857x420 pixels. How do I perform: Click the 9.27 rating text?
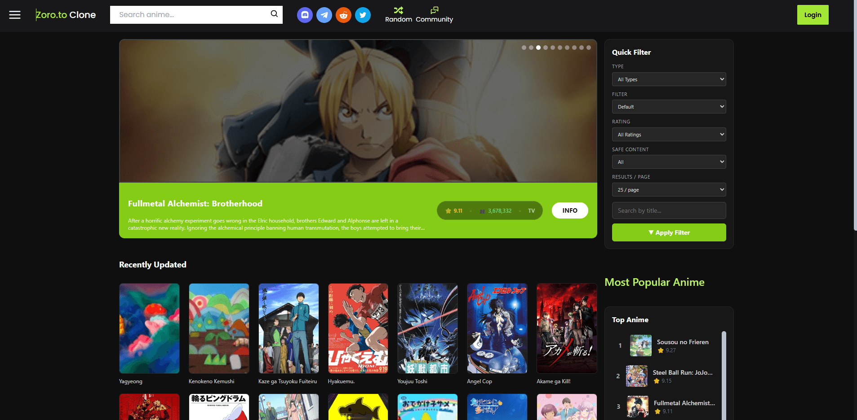click(x=671, y=350)
